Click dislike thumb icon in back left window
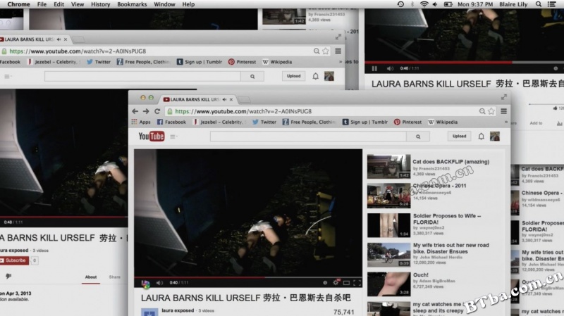564x316 pixels. (x=8, y=276)
